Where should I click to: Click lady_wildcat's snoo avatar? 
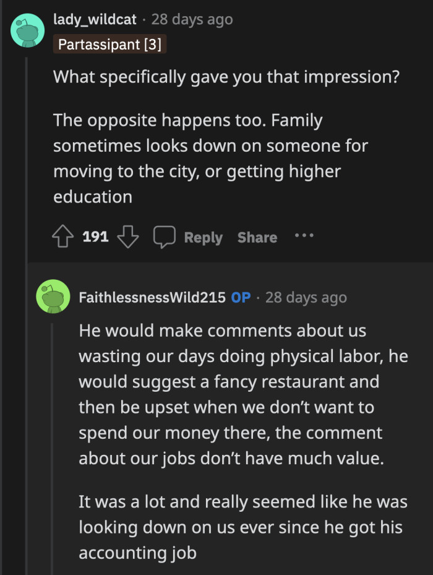[x=27, y=30]
